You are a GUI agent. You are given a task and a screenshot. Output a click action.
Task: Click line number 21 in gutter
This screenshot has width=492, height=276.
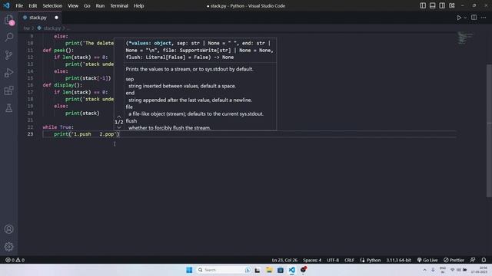(30, 120)
